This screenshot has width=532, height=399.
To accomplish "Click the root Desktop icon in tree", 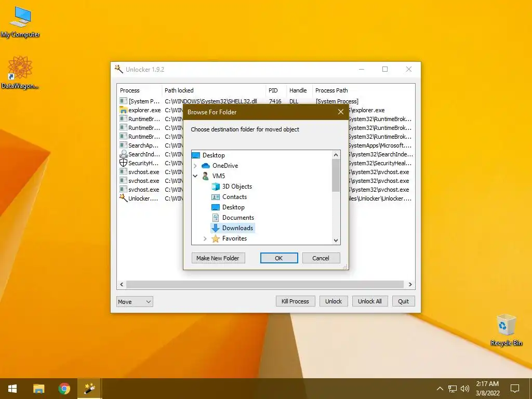I will [x=196, y=155].
